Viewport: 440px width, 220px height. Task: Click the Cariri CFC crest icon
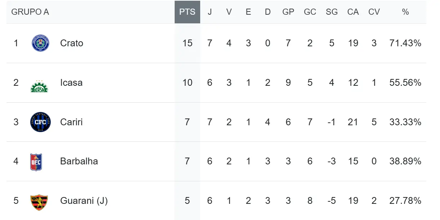40,122
